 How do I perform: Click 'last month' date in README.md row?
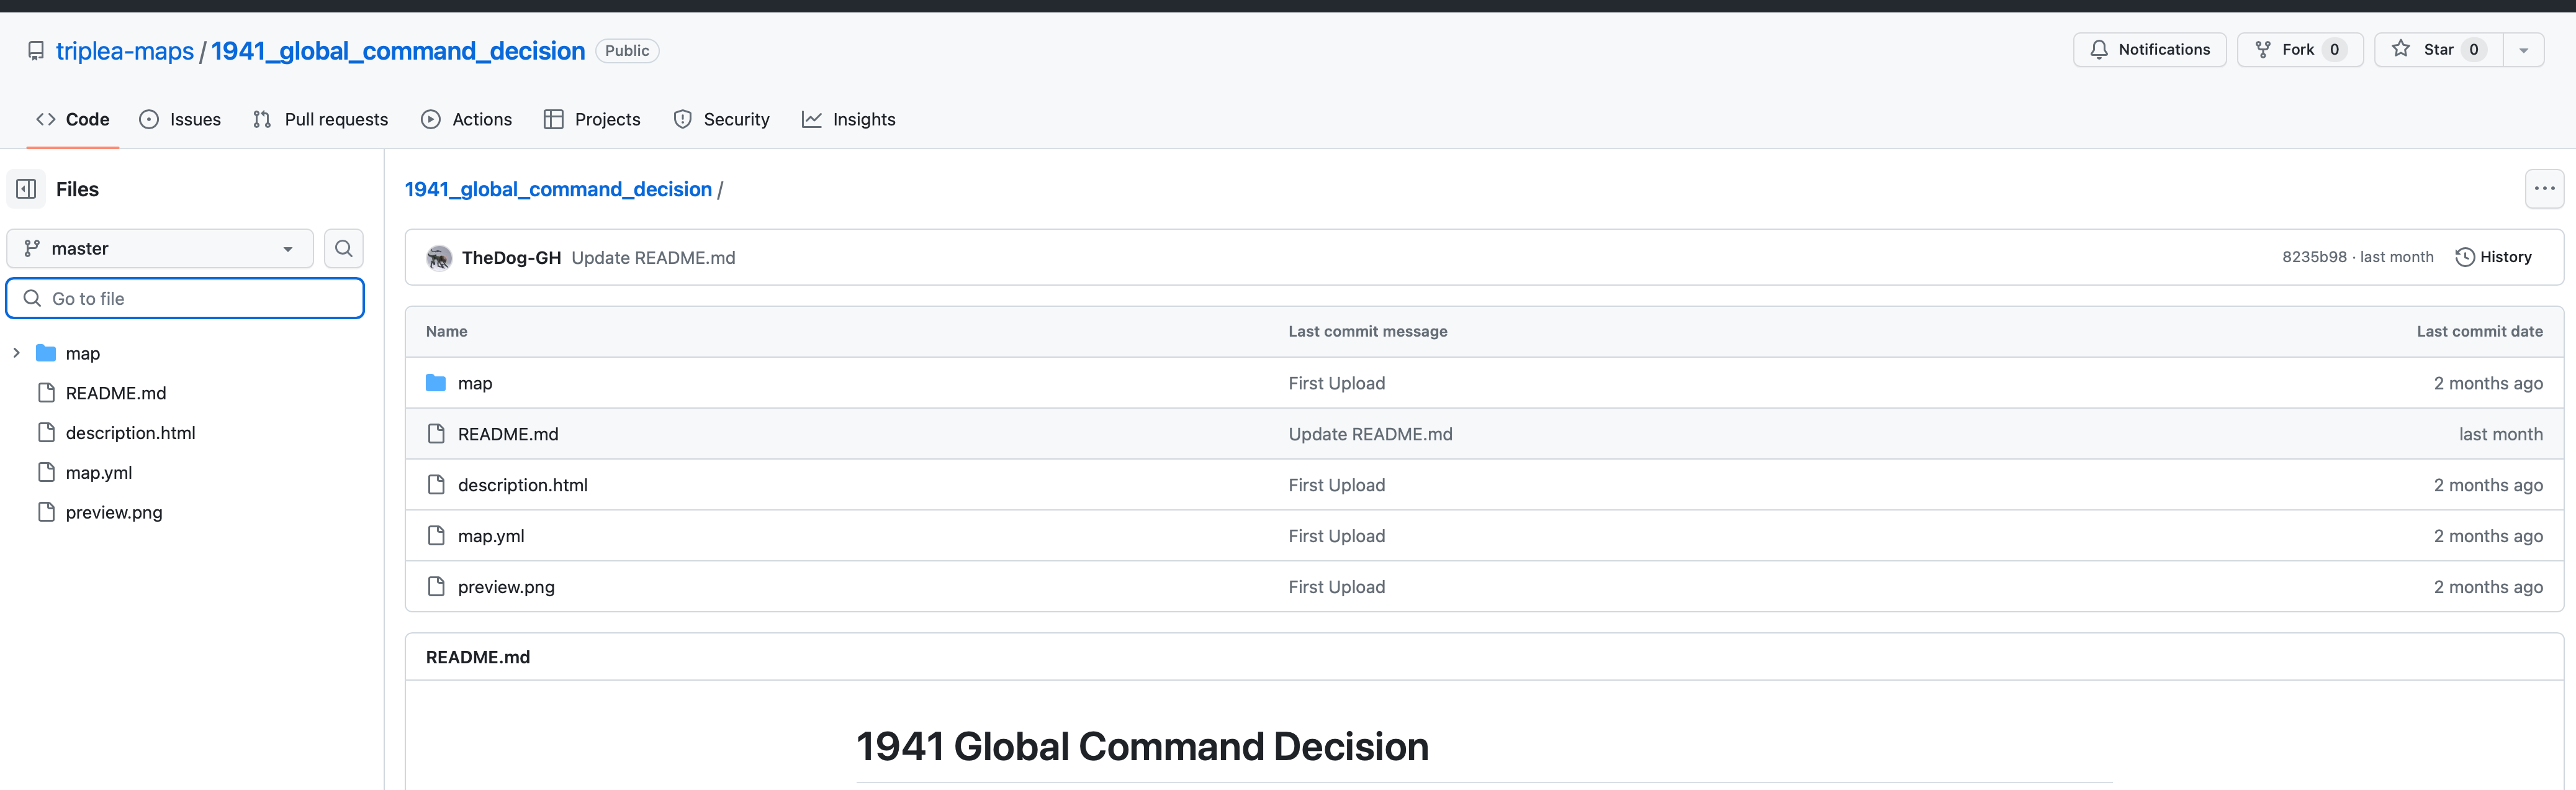click(2500, 434)
